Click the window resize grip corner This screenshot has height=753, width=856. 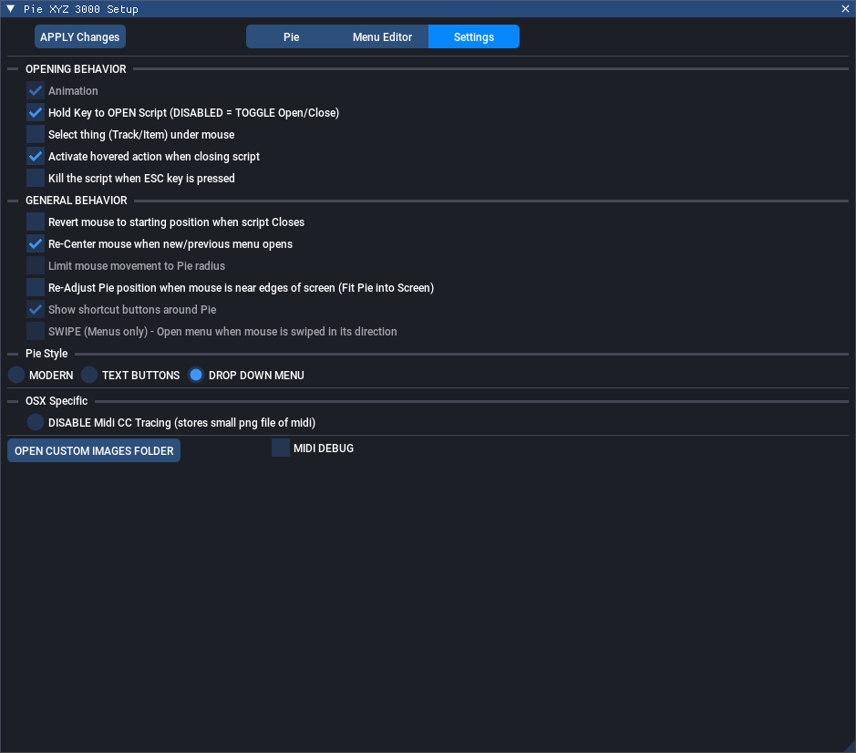click(x=849, y=747)
